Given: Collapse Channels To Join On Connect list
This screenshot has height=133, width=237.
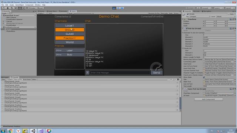Looking at the screenshot, I should pos(183,33).
